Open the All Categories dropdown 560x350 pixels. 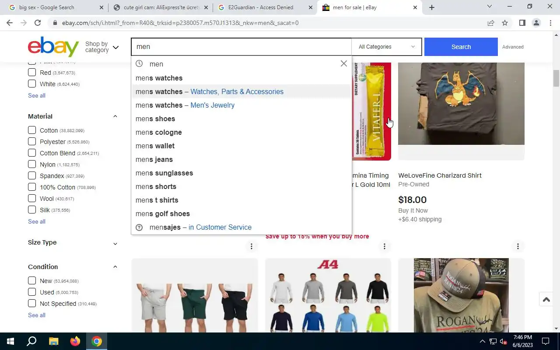387,47
